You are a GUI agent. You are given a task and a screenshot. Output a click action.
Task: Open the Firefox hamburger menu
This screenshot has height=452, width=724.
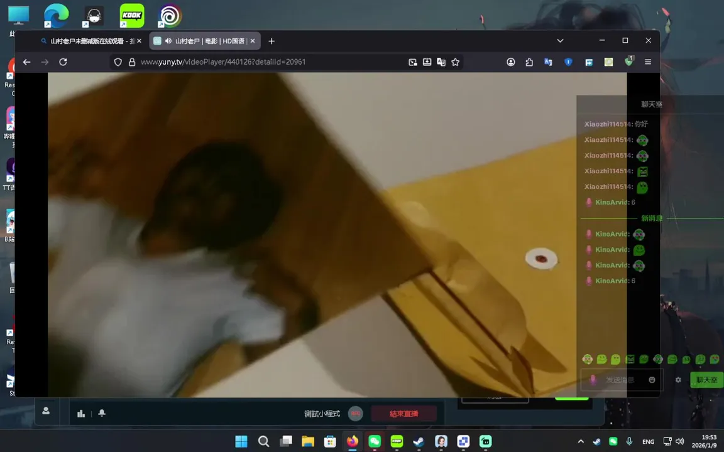click(648, 62)
